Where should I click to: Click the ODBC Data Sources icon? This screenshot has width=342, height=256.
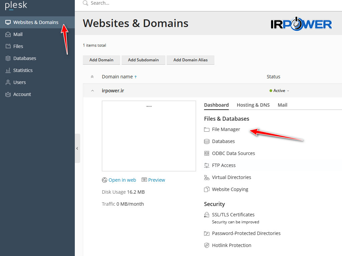[207, 153]
